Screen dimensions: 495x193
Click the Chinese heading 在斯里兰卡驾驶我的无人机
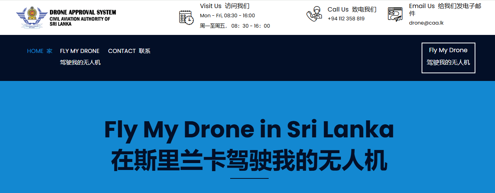(x=249, y=161)
